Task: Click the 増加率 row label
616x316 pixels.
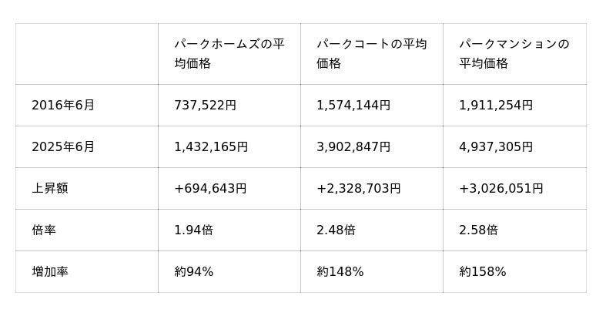Action: [x=50, y=272]
